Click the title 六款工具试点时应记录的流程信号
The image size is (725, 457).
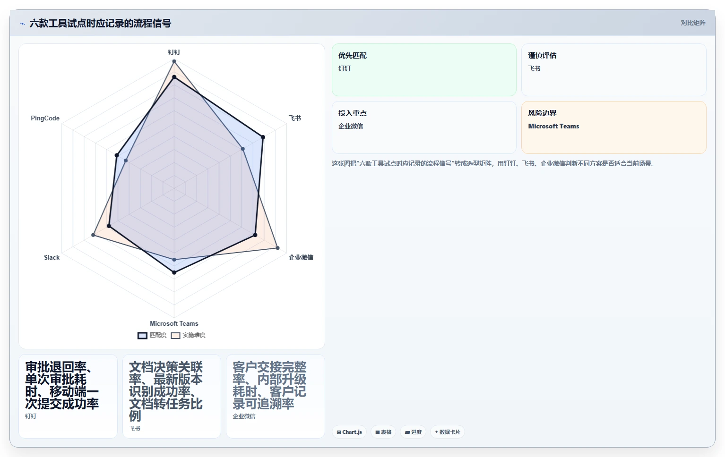[100, 23]
